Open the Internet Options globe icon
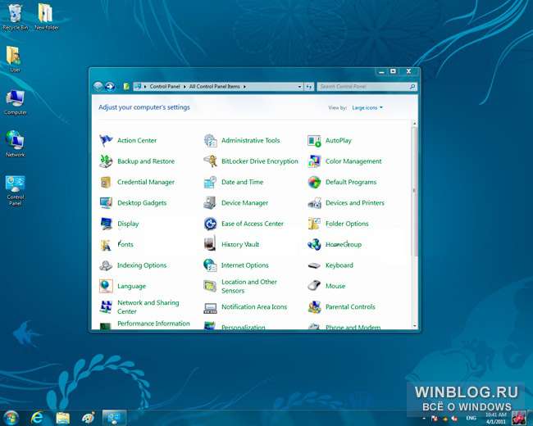Image resolution: width=533 pixels, height=426 pixels. (211, 265)
